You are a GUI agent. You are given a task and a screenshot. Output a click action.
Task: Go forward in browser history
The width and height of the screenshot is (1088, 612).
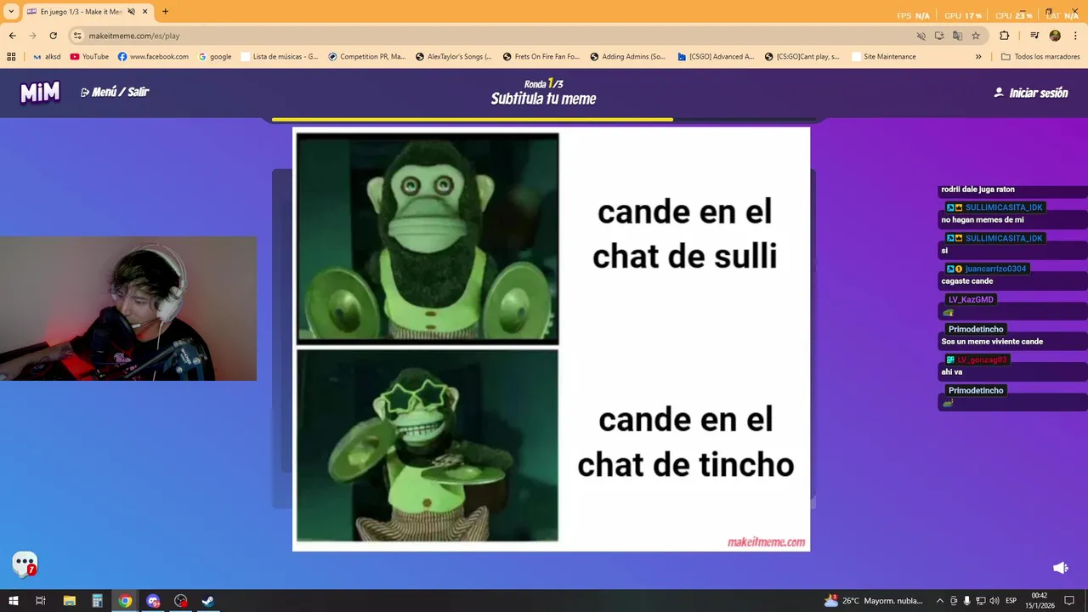[x=32, y=36]
